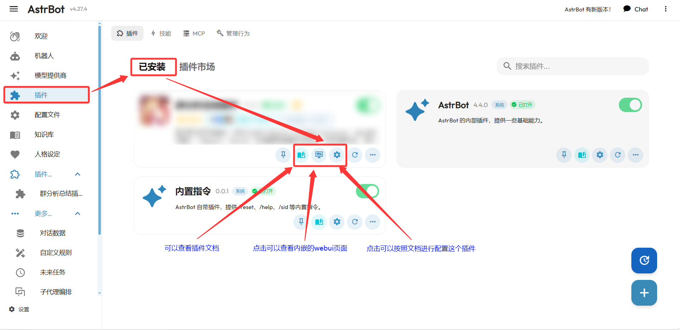Open gear configuration of blurred plugin
Image resolution: width=680 pixels, height=330 pixels.
[337, 155]
